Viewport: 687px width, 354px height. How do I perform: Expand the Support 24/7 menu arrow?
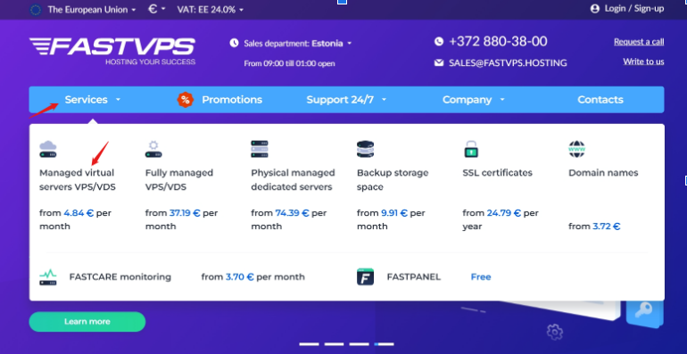click(x=385, y=100)
